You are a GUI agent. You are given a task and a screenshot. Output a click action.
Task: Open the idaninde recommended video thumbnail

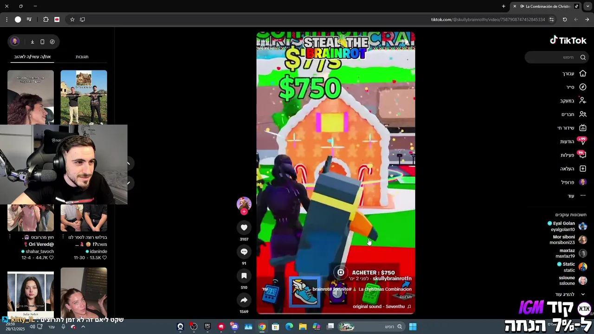(84, 218)
